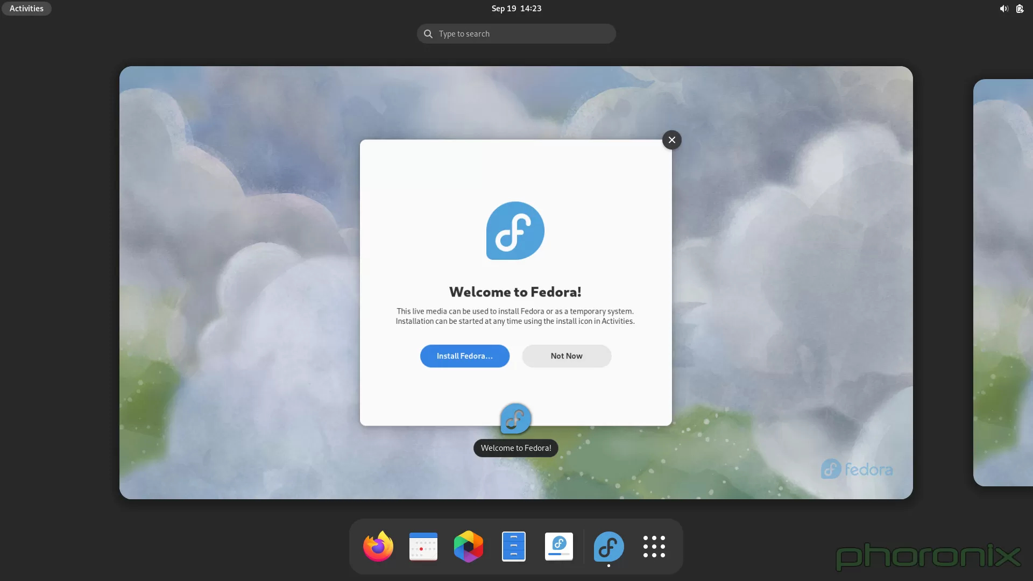
Task: Click the Welcome to Fedora! dialog heading
Action: (x=515, y=292)
